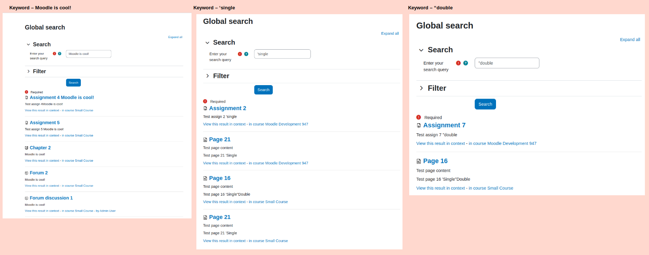Collapse the Search section in the 'single panel

(207, 43)
